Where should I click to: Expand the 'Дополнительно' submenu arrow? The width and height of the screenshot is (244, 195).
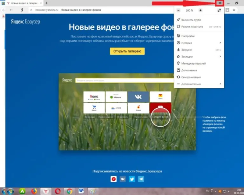[220, 84]
